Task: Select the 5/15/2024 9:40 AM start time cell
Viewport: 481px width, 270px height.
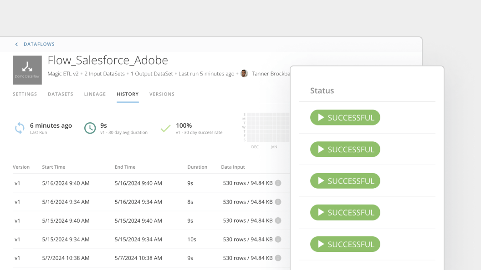Action: coord(66,221)
